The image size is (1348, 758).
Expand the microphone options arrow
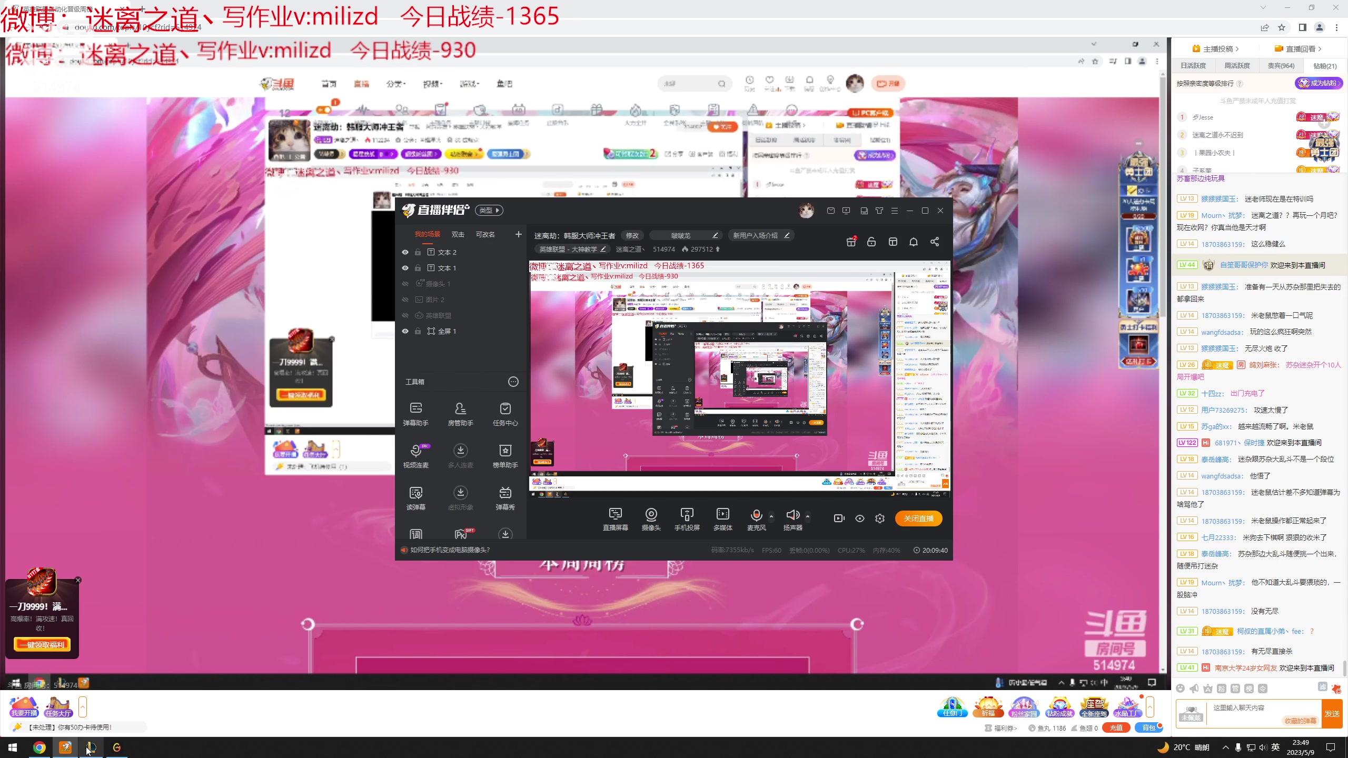tap(771, 516)
